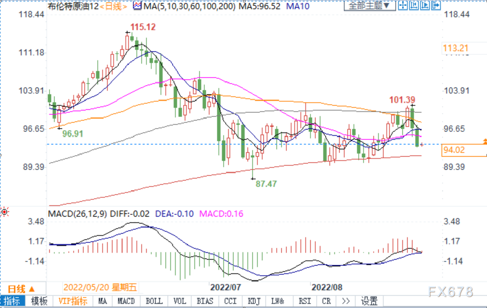The height and width of the screenshot is (308, 487).
Task: Choose the CCI indicator tab
Action: click(231, 301)
